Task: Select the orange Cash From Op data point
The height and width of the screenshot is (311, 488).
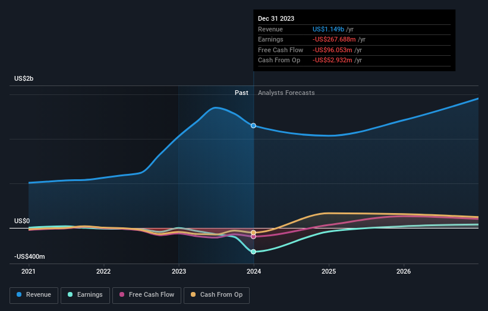Action: [x=253, y=233]
